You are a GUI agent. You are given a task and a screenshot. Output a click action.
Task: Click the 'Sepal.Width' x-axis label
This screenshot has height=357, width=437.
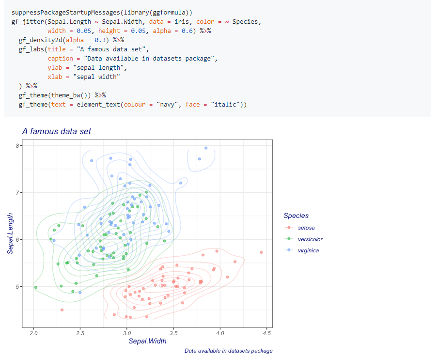click(147, 341)
